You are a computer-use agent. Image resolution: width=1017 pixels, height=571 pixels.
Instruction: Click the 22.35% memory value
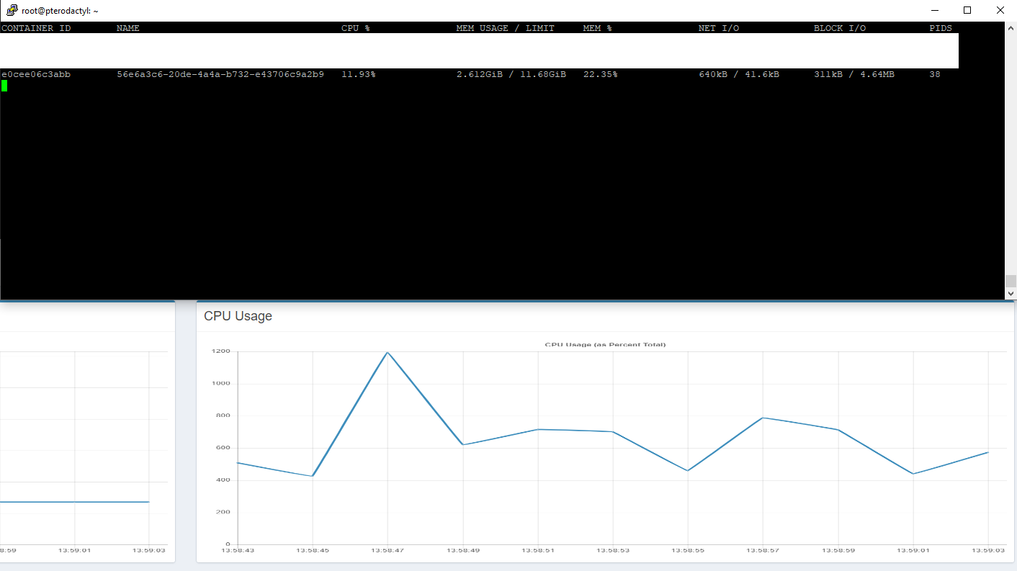coord(601,74)
